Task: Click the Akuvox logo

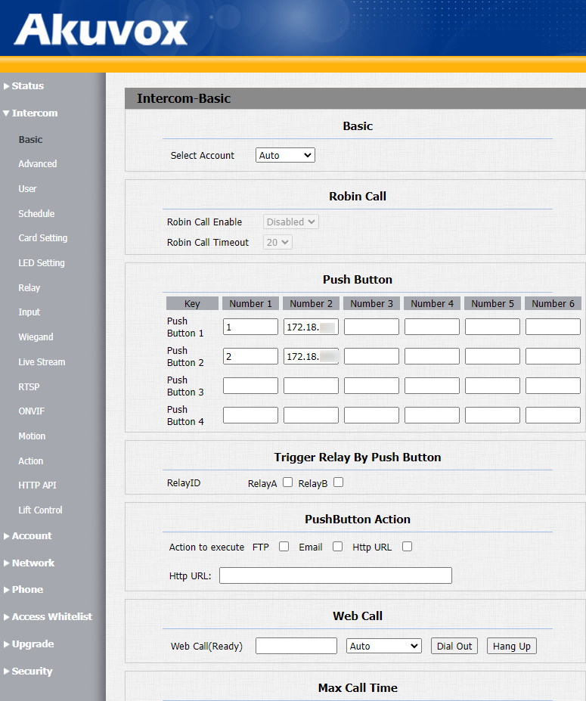Action: [x=101, y=29]
